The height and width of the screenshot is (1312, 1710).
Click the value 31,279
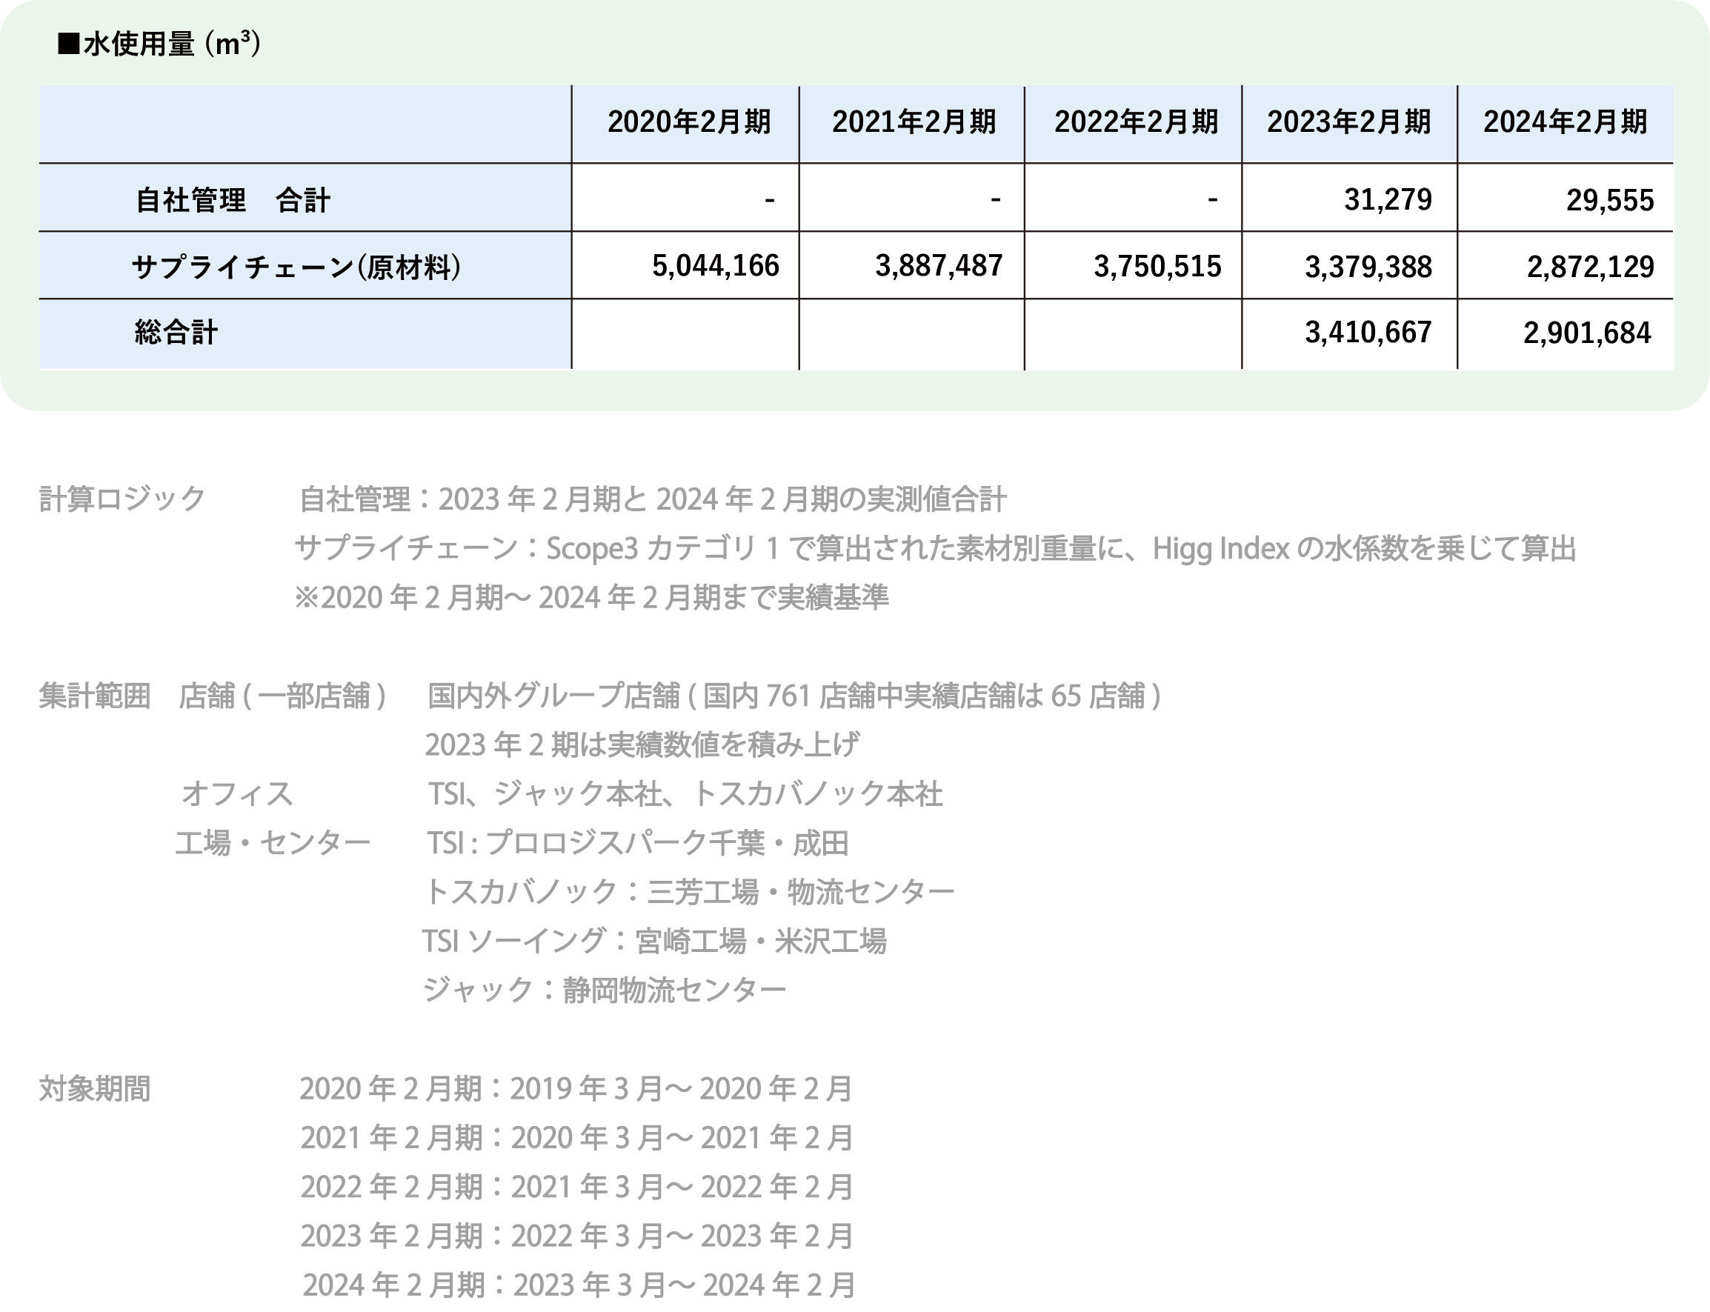[x=1388, y=200]
